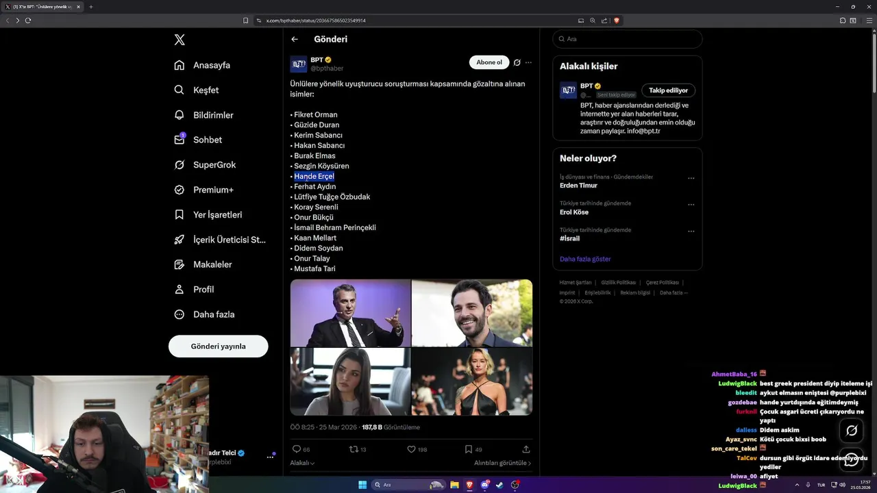Click Windows Start button
Image resolution: width=877 pixels, height=493 pixels.
coord(362,485)
